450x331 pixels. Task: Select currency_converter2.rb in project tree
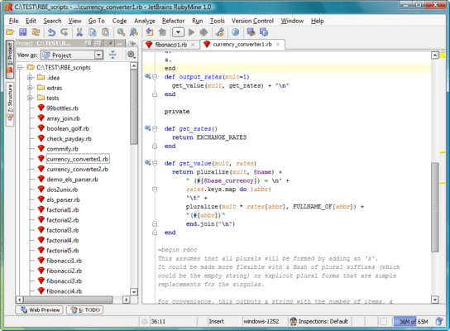(78, 169)
